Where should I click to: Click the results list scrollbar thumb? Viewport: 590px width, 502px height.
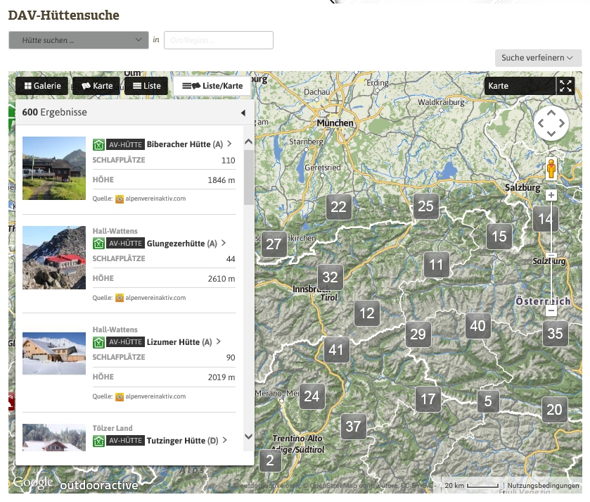point(248,177)
